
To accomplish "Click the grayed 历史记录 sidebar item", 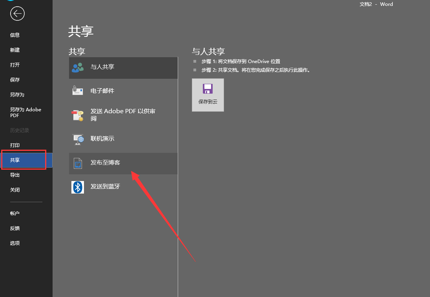I will coord(20,130).
